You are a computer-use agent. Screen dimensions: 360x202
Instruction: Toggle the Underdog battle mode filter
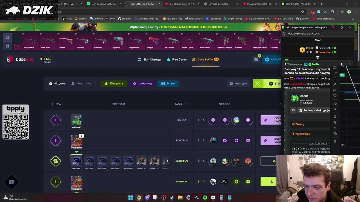[x=142, y=83]
